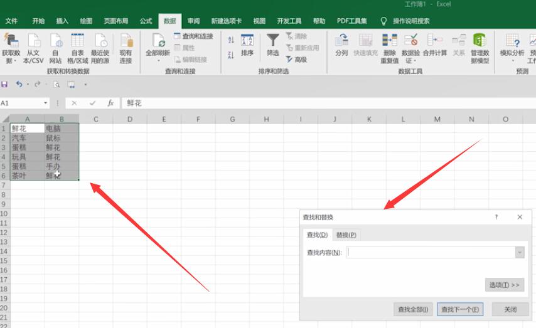Switch to the 替换 tab in dialog
The image size is (536, 328).
(346, 235)
